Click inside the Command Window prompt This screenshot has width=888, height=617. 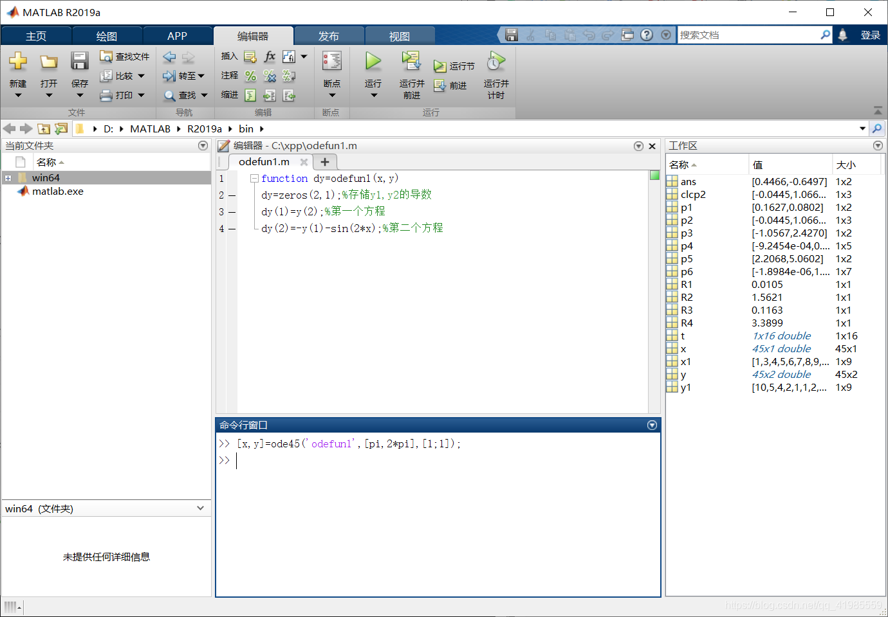[x=438, y=460]
